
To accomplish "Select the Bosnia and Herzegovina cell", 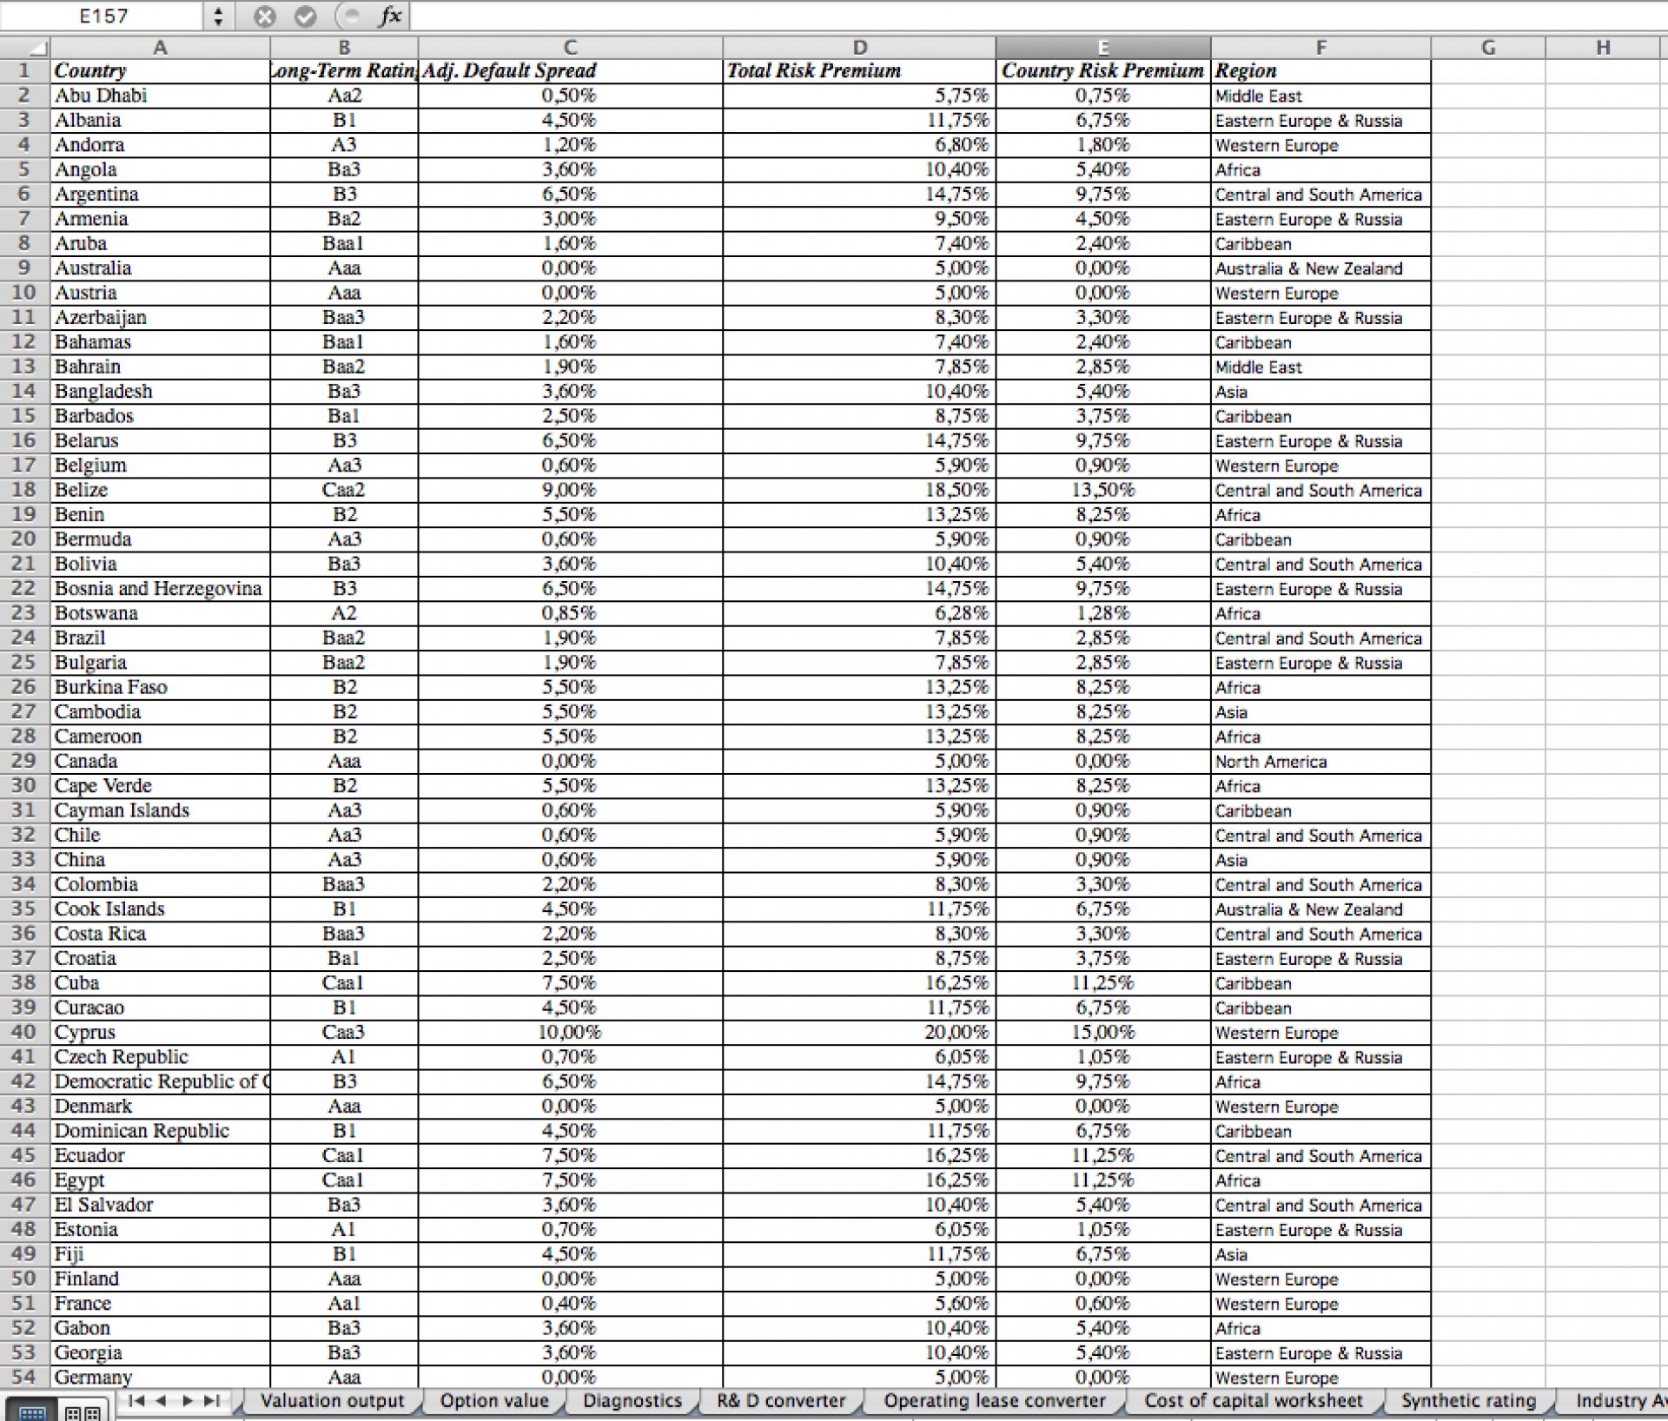I will point(160,589).
